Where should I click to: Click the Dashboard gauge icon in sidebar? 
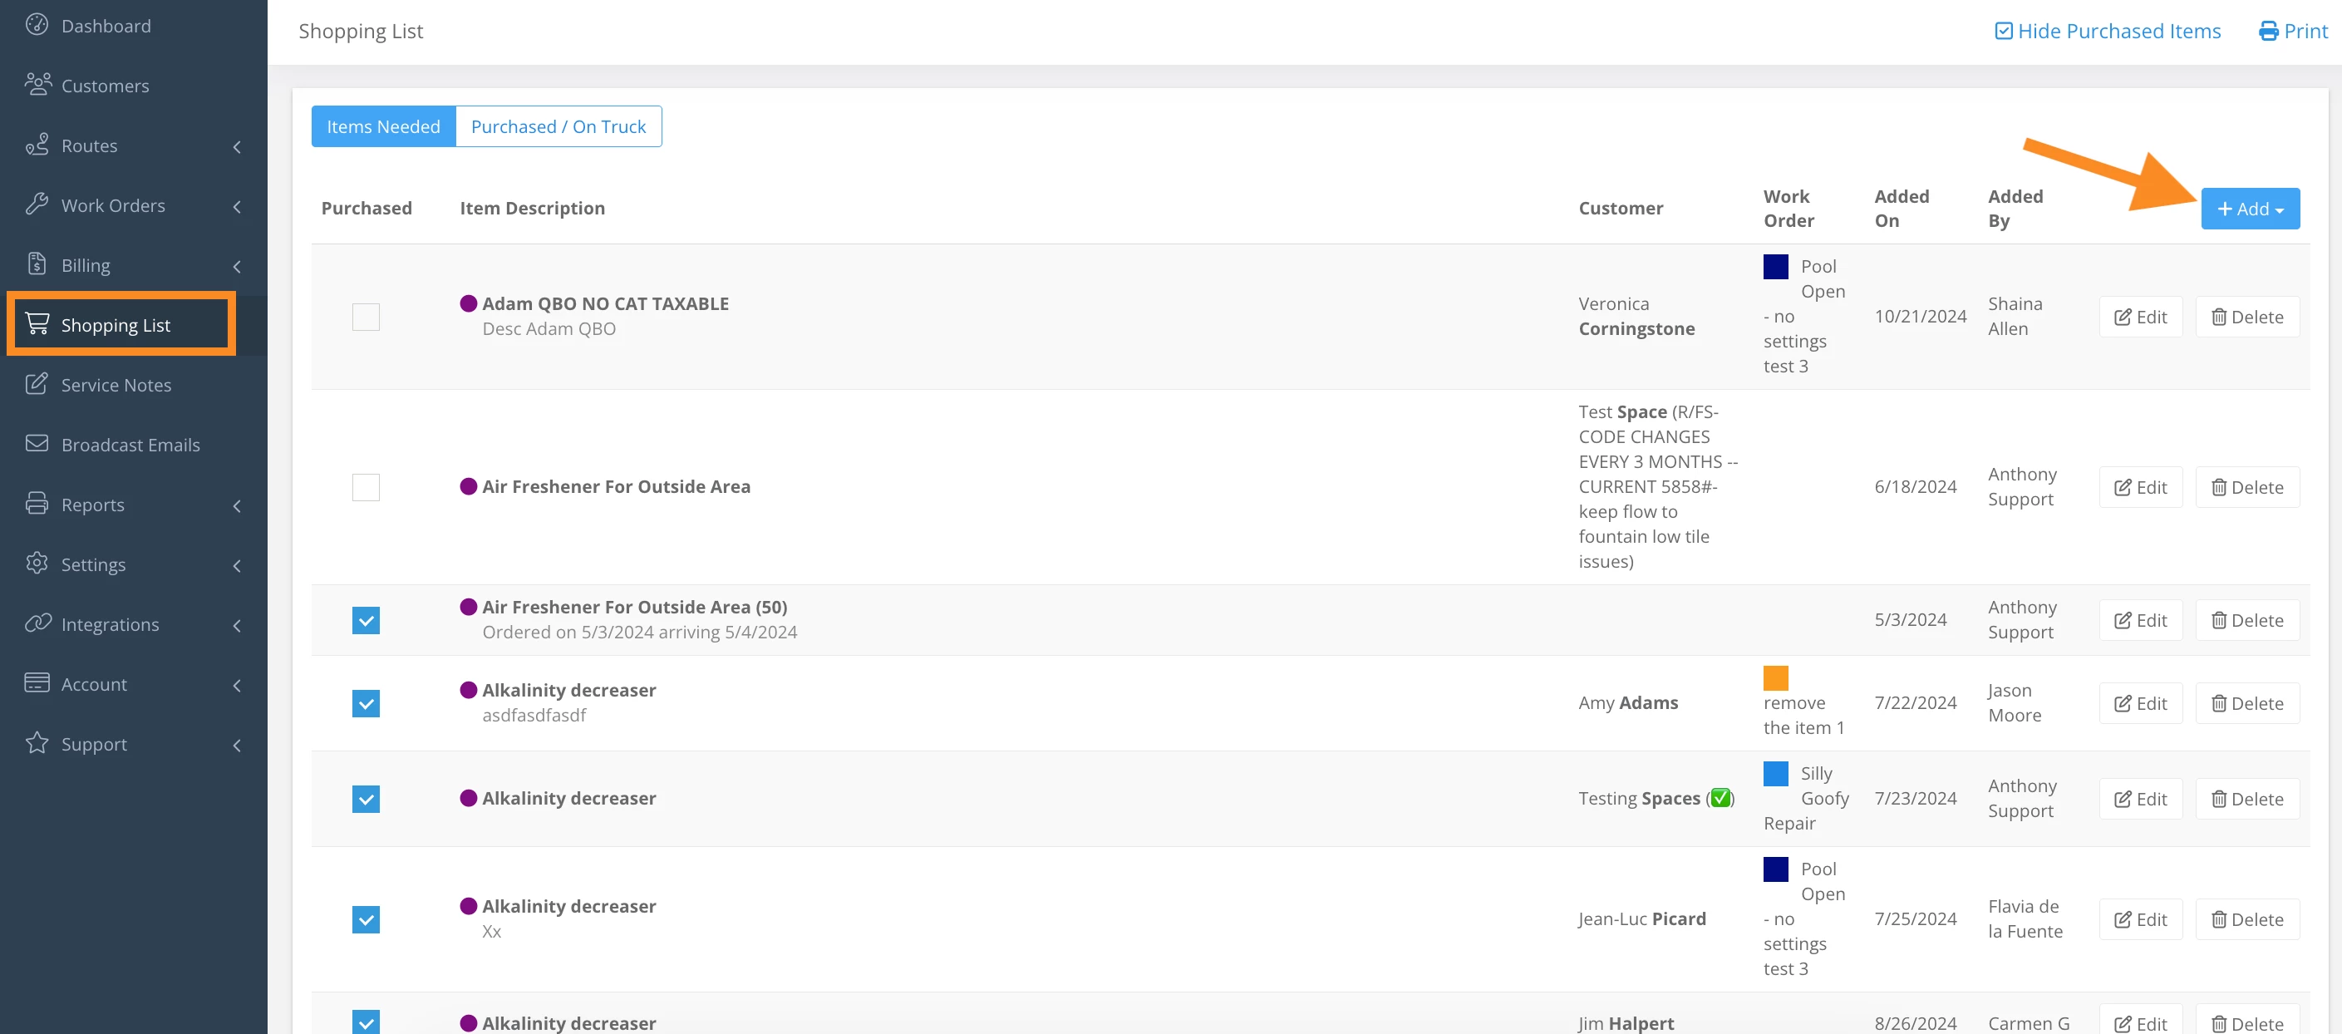37,25
